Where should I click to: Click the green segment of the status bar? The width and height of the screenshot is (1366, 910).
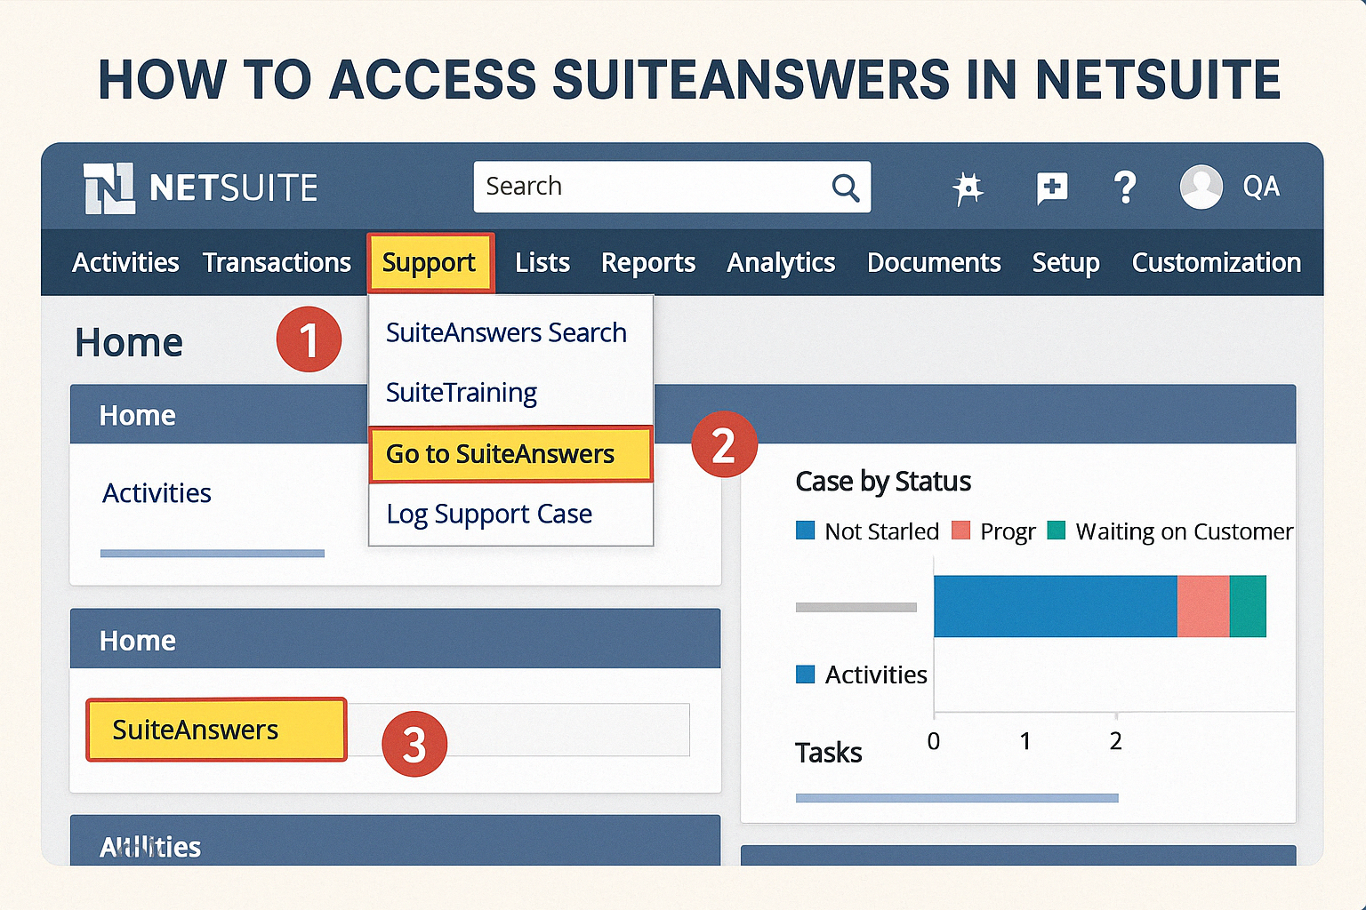[1248, 606]
